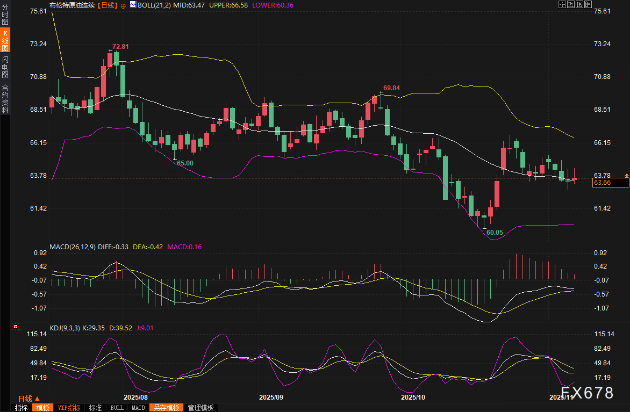Click the play-forward chart replay icon
Viewport: 630px width, 412px height.
579,5
